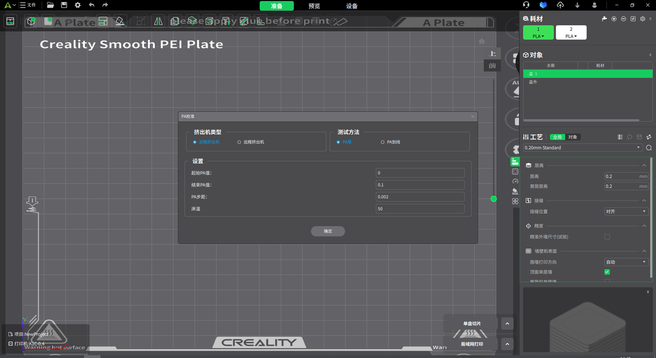Open 围墙打印方向 dropdown
Screen dimensions: 656x358
click(626, 262)
